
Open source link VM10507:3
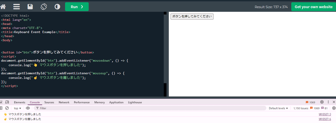tap(325, 114)
